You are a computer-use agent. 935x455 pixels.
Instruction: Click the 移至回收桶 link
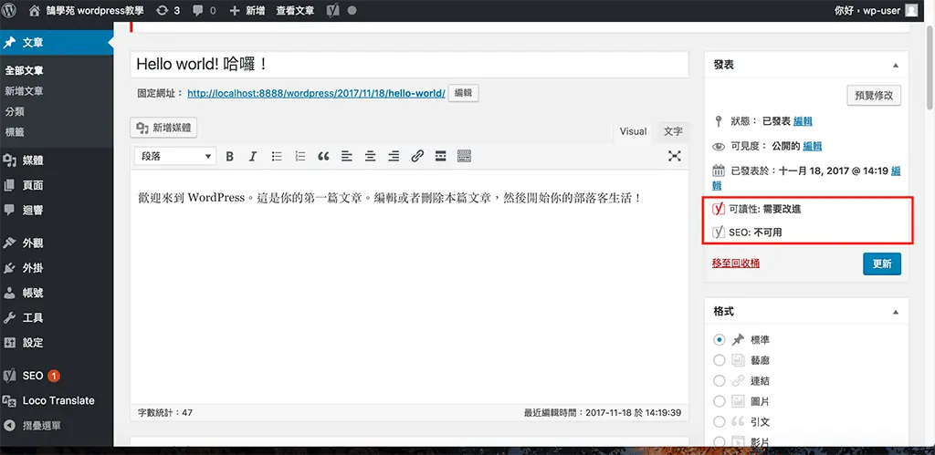736,264
